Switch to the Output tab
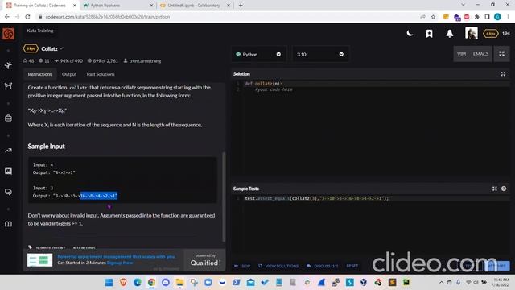 tap(69, 74)
